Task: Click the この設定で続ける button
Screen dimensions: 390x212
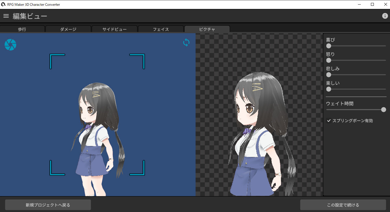Action: 343,205
